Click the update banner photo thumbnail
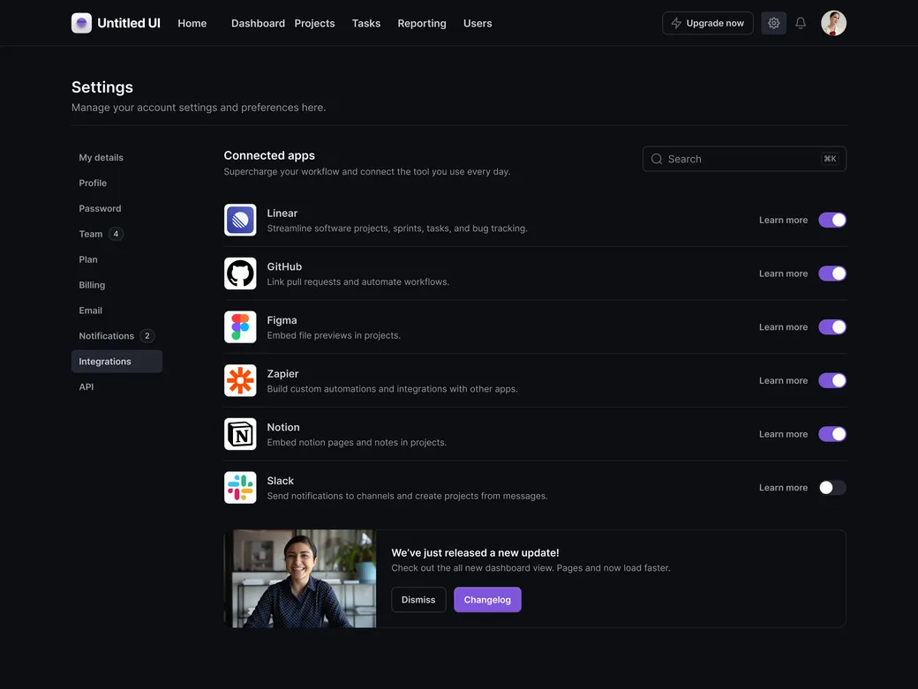The height and width of the screenshot is (689, 918). point(300,579)
